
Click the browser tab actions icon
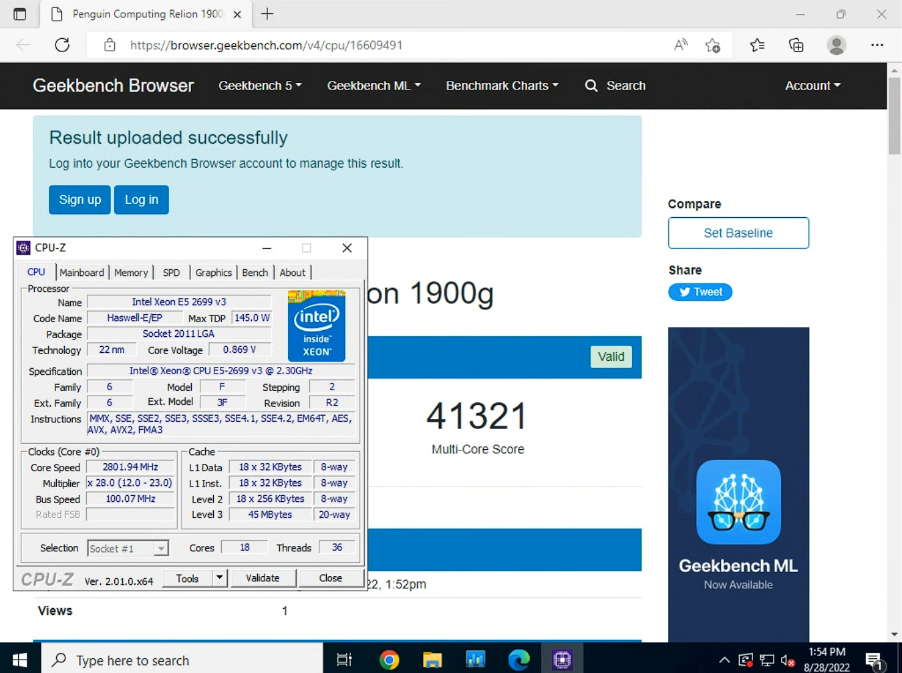tap(19, 14)
